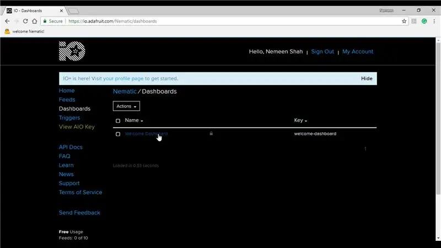The image size is (441, 248).
Task: Click page number 1 in pagination
Action: point(365,149)
